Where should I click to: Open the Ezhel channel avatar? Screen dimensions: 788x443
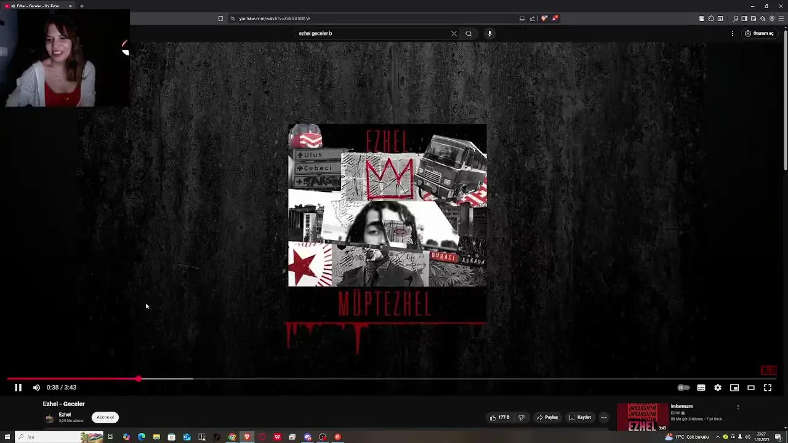[50, 418]
